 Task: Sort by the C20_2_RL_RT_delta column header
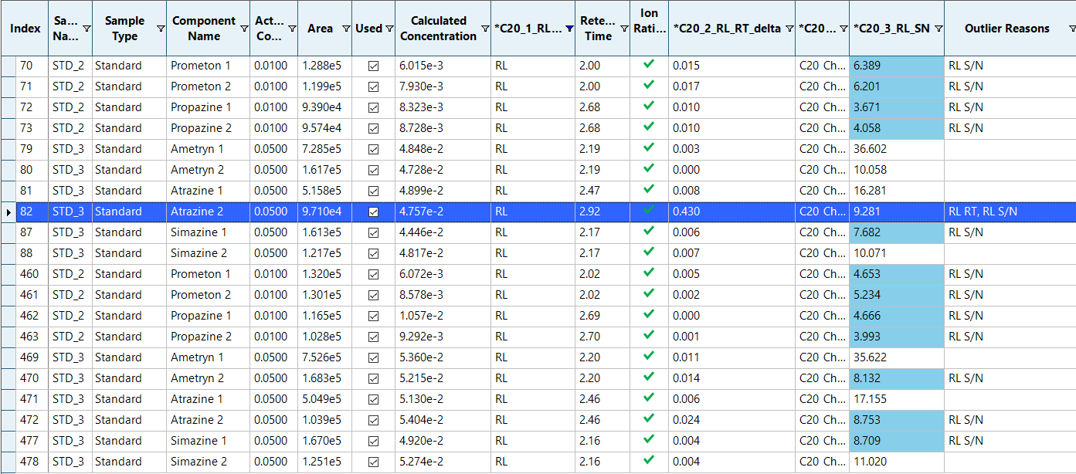[727, 29]
